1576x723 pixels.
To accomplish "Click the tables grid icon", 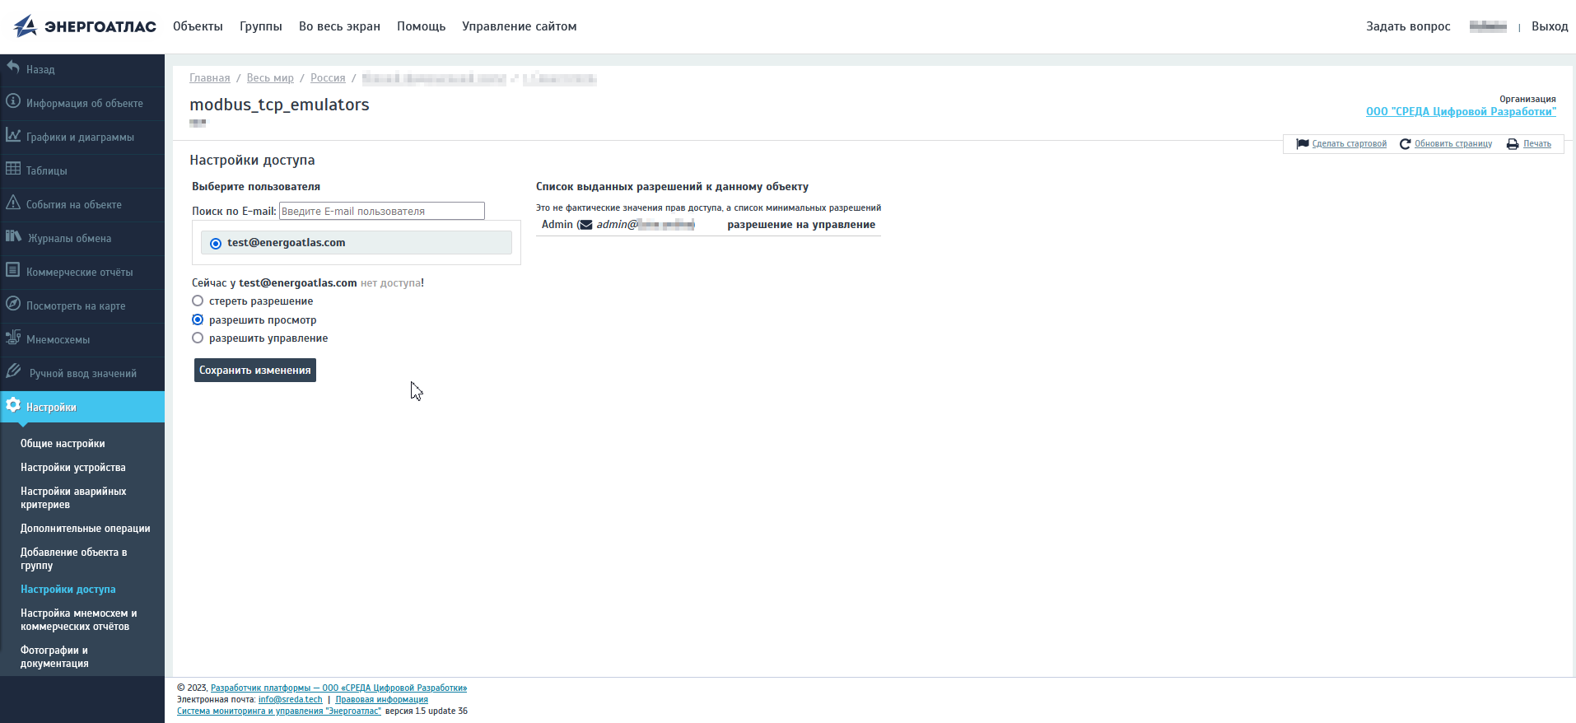I will (x=13, y=170).
